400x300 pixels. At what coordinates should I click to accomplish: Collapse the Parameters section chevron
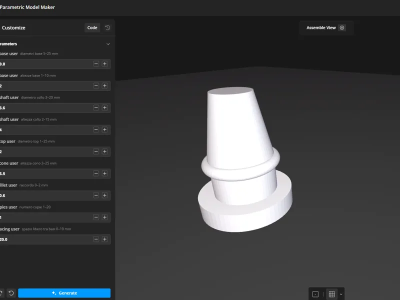[108, 44]
